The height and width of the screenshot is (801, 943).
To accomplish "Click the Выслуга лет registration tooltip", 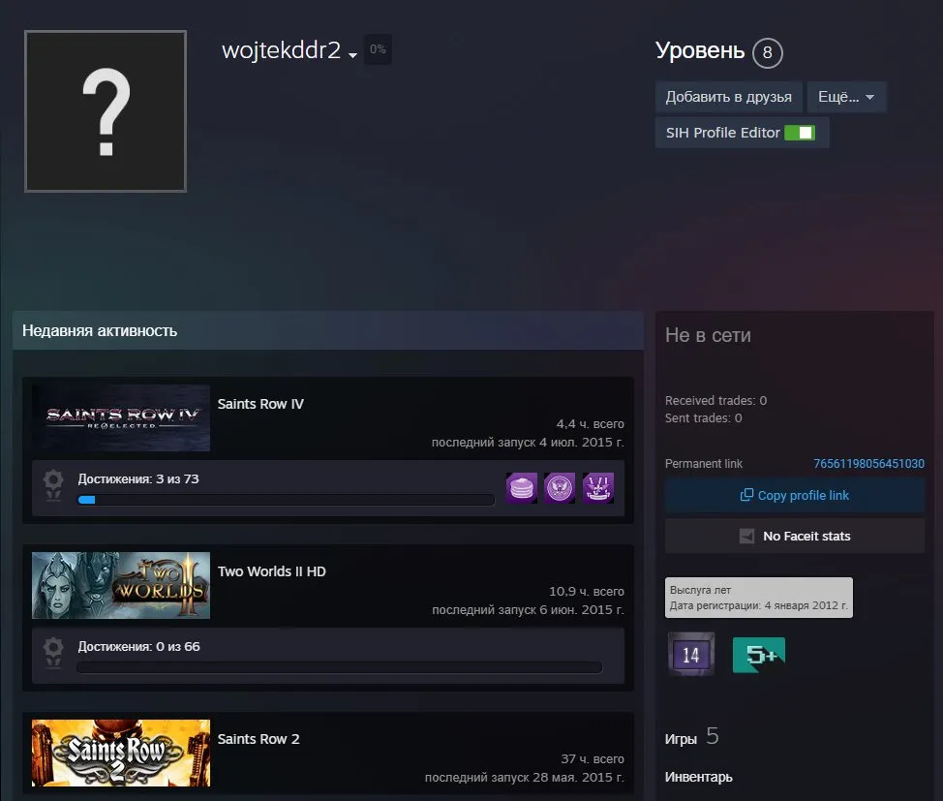I will (x=759, y=598).
